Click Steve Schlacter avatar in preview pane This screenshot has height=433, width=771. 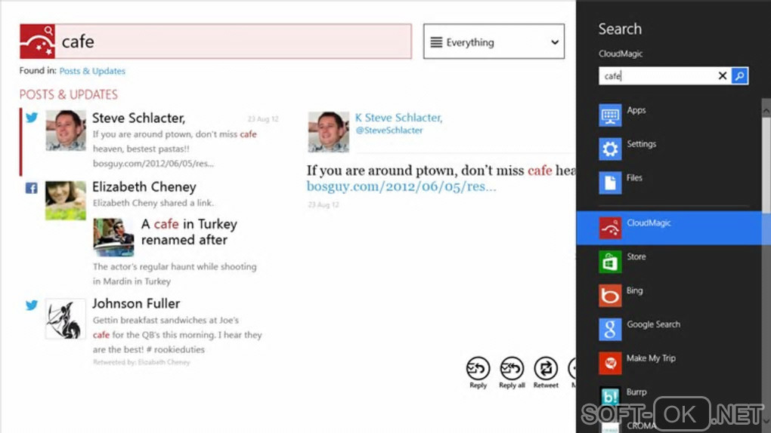coord(329,131)
